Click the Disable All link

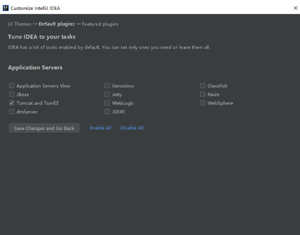[132, 128]
